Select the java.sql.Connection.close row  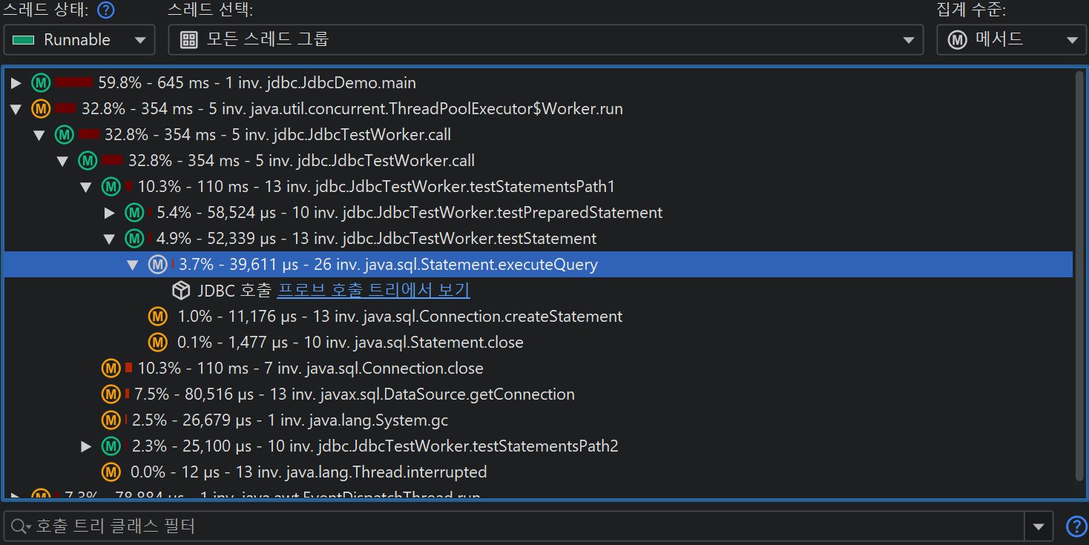[x=310, y=369]
